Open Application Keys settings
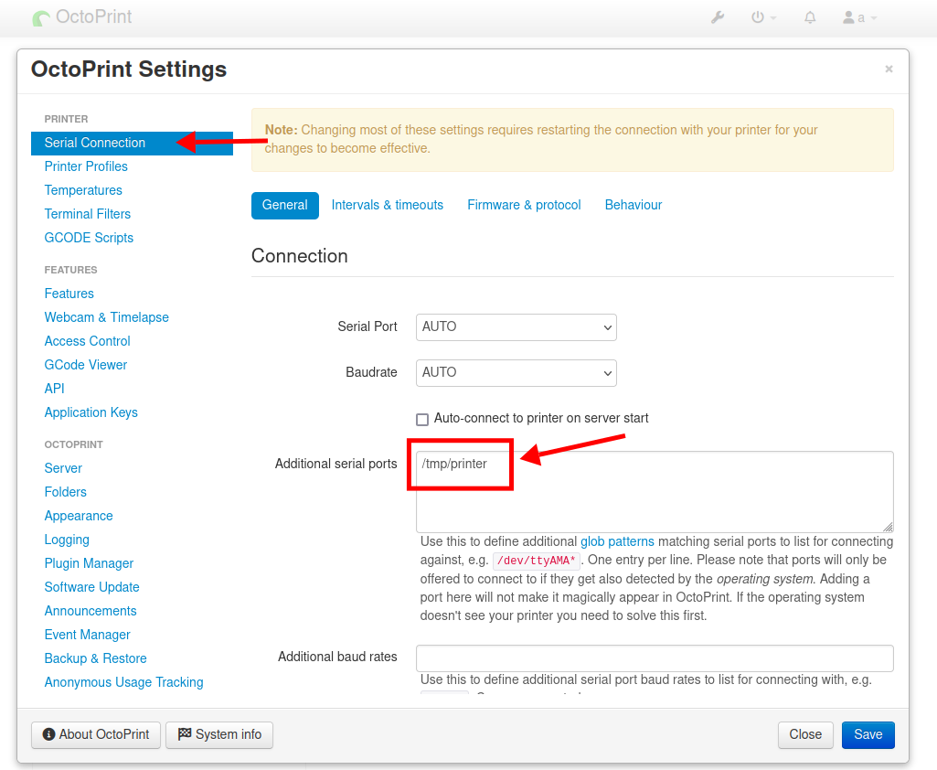 pyautogui.click(x=91, y=412)
